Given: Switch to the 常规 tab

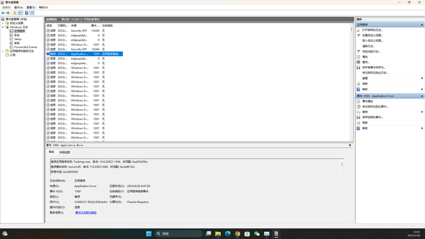Looking at the screenshot, I should tap(51, 152).
